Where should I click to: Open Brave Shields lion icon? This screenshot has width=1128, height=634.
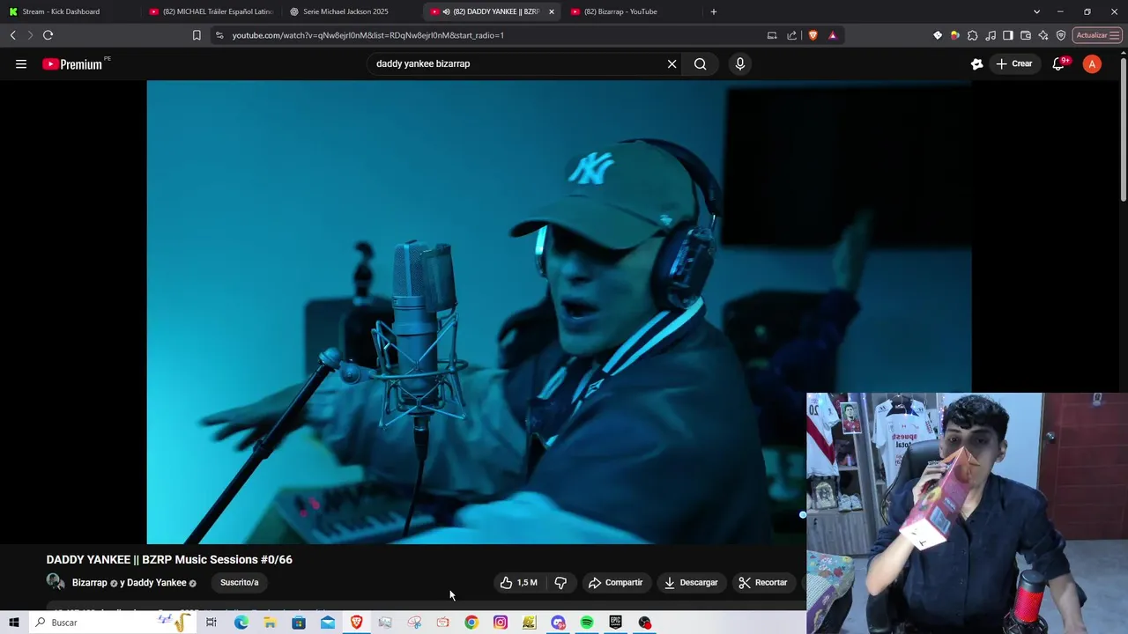[x=813, y=35]
